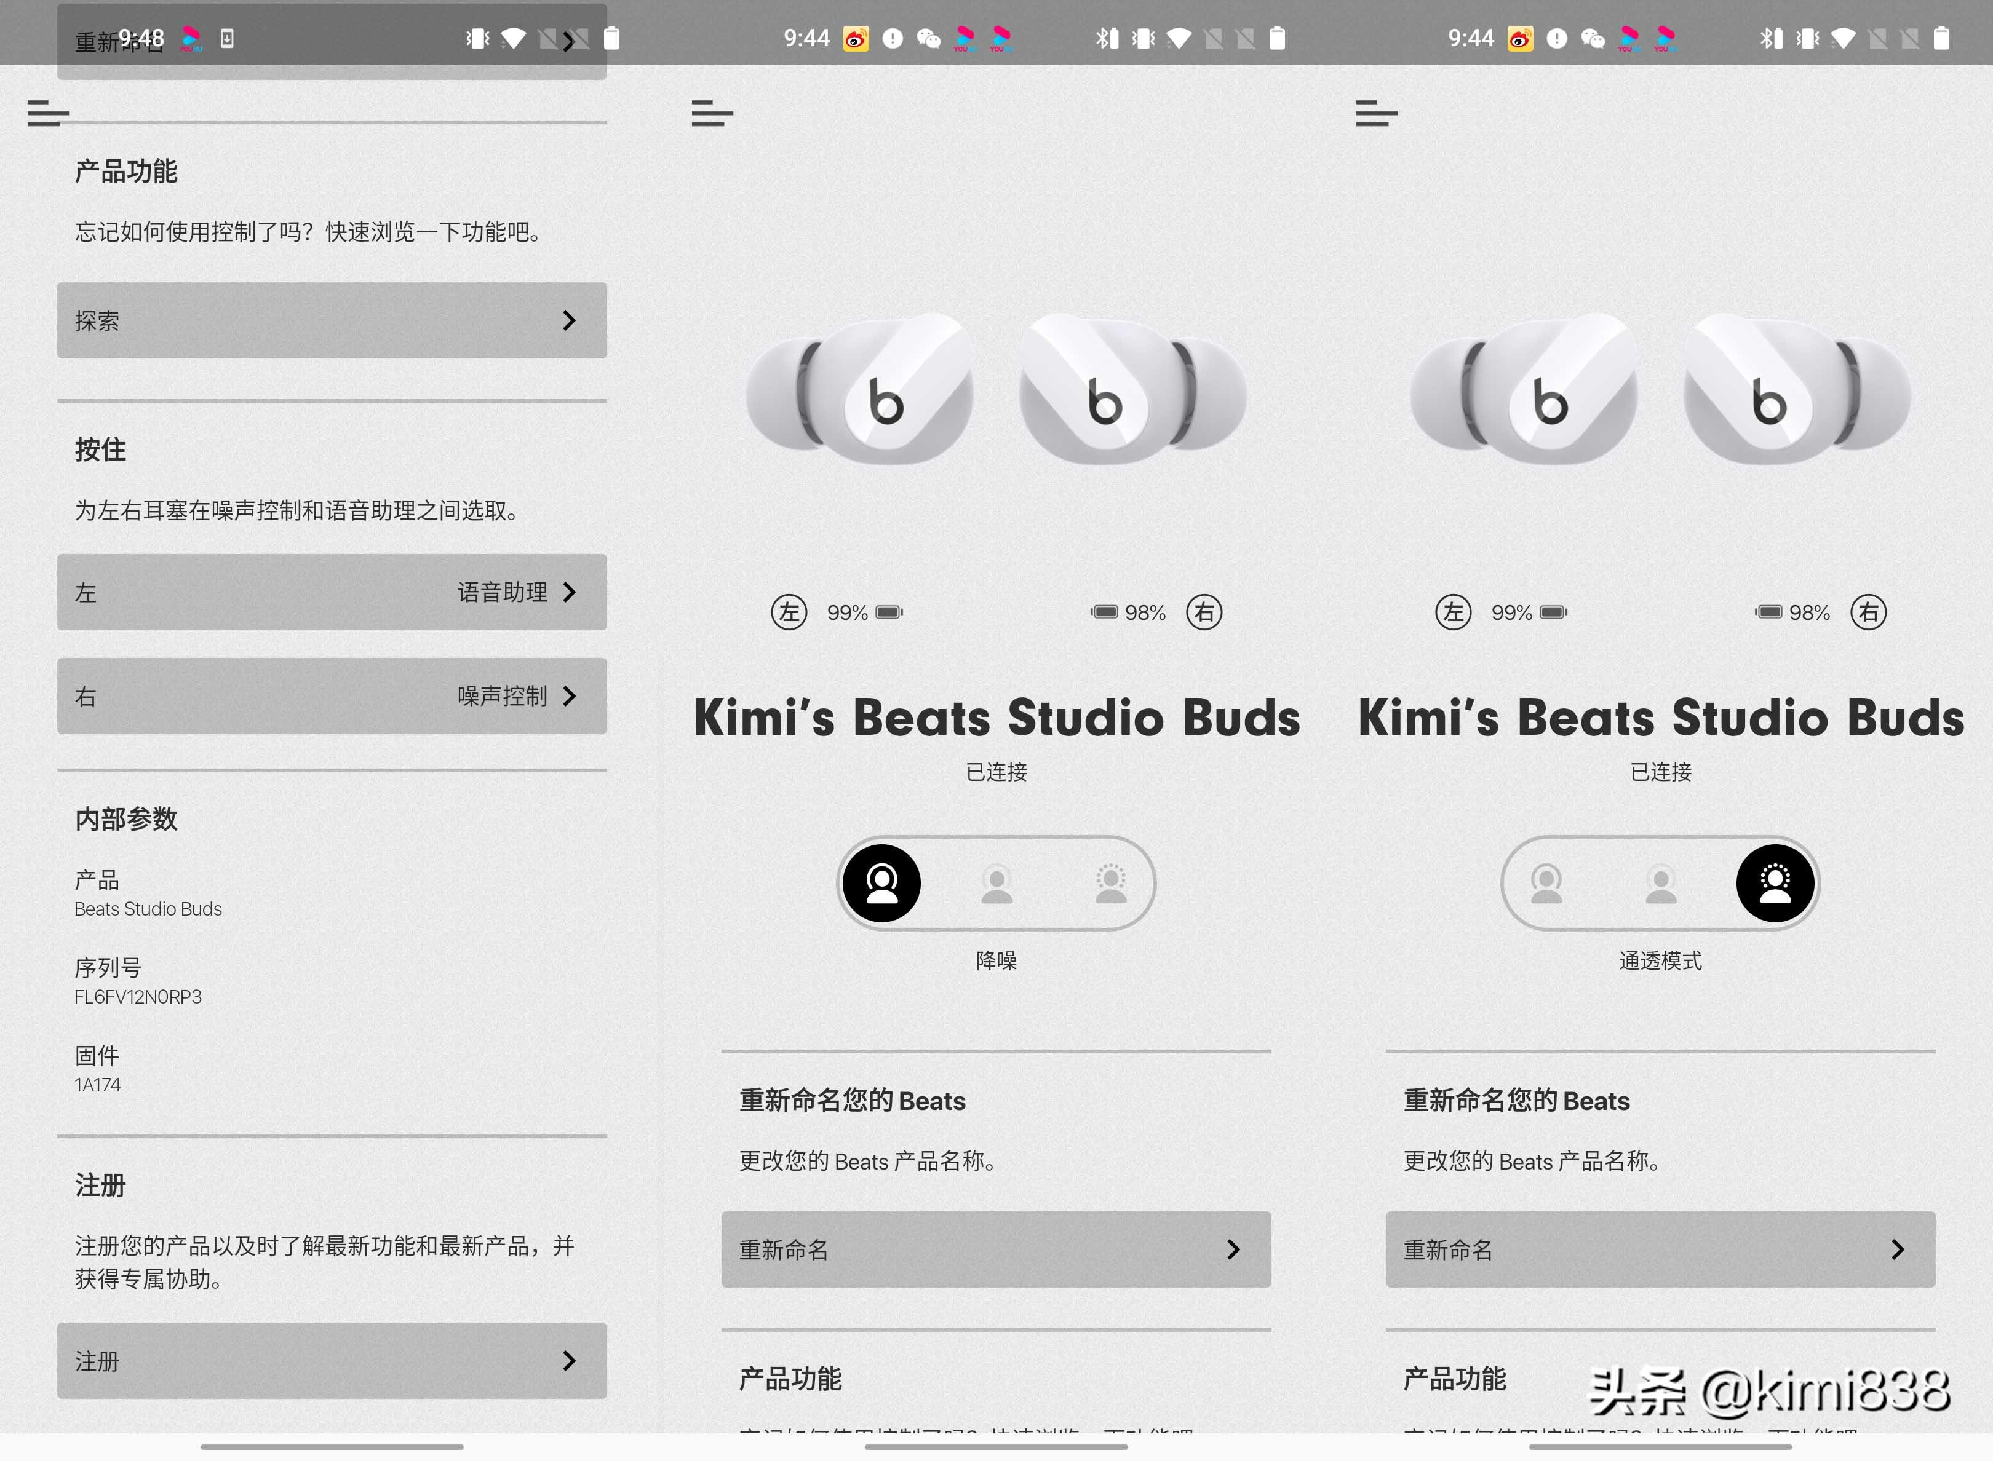1993x1461 pixels.
Task: Tap WeChat notification icon in middle status bar
Action: [x=928, y=38]
